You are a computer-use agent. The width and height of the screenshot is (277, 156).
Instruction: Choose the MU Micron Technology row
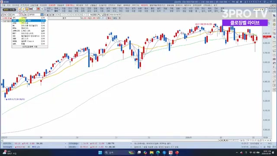tap(29, 26)
